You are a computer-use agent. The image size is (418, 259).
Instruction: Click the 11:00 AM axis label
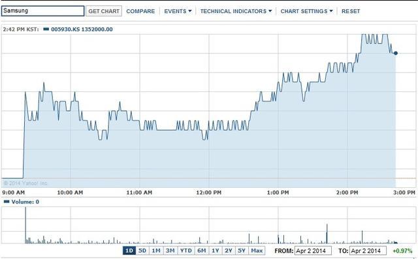pos(139,192)
